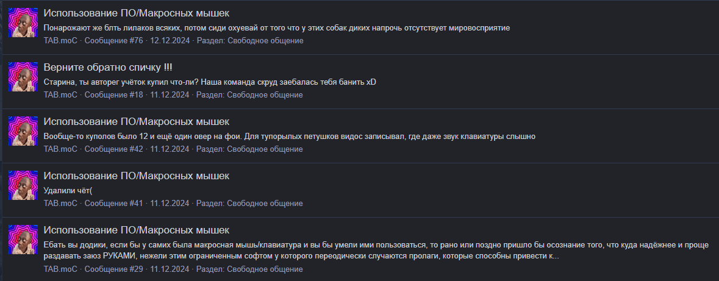Click the avatar beside message #76

pyautogui.click(x=23, y=24)
